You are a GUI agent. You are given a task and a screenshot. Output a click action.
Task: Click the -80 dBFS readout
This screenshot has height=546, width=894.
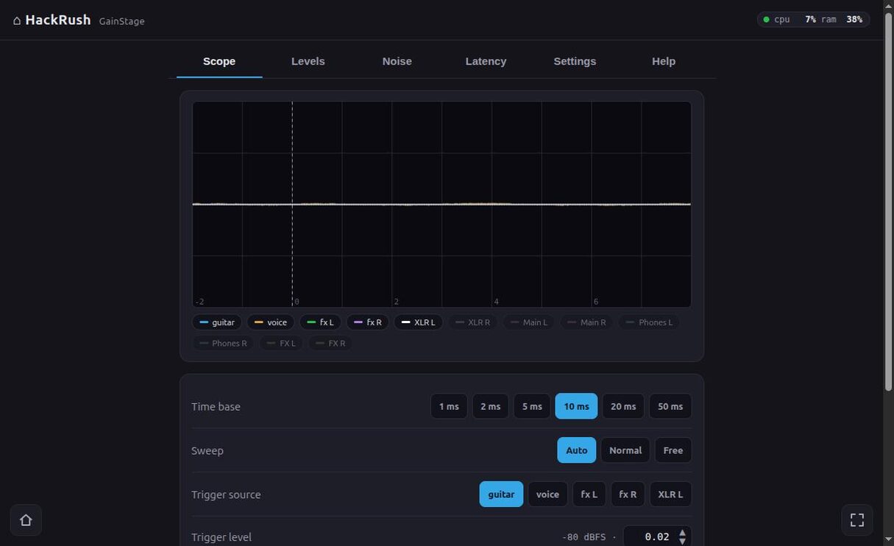(584, 537)
